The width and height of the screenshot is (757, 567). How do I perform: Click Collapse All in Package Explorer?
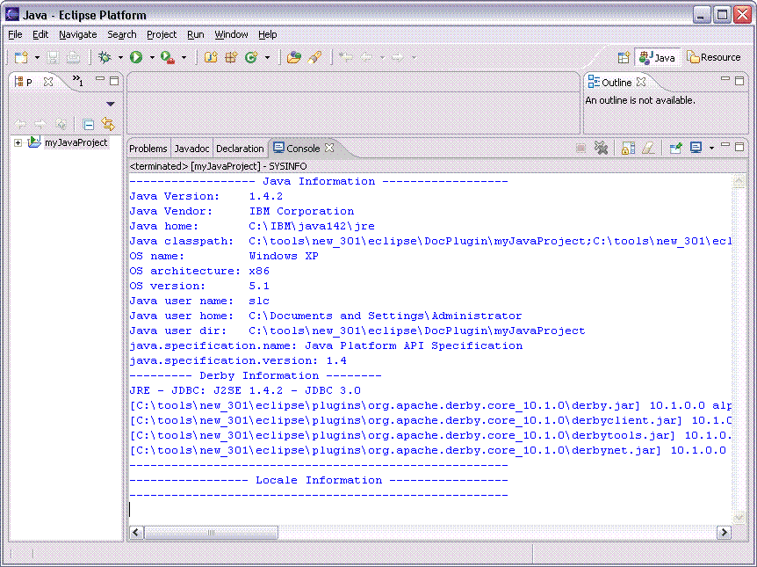tap(89, 125)
